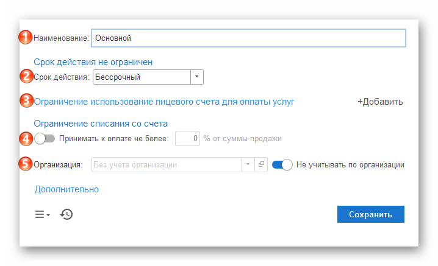Click the '+Добавить' link
Image resolution: width=438 pixels, height=266 pixels.
(380, 102)
